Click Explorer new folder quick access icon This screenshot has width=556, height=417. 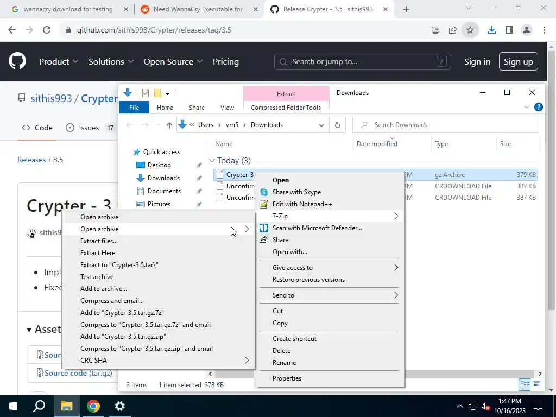pyautogui.click(x=158, y=93)
